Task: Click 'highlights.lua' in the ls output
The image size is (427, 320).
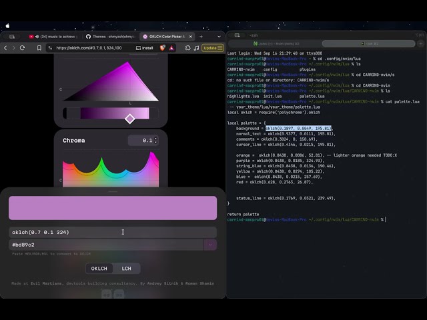Action: coord(243,96)
